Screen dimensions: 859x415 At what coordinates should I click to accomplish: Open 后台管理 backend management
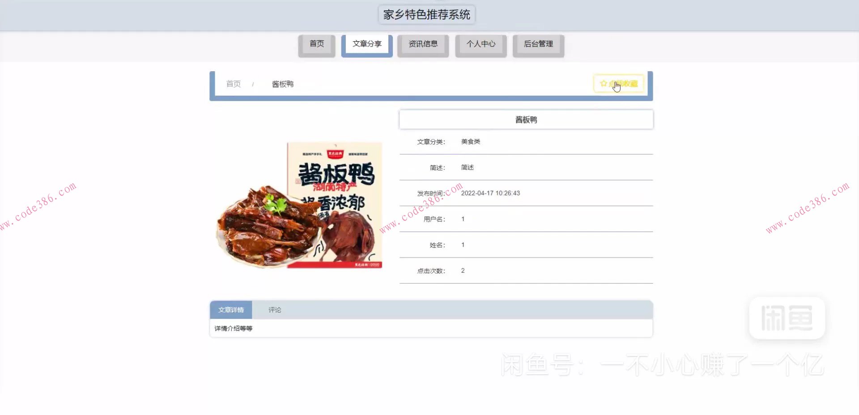pyautogui.click(x=538, y=44)
